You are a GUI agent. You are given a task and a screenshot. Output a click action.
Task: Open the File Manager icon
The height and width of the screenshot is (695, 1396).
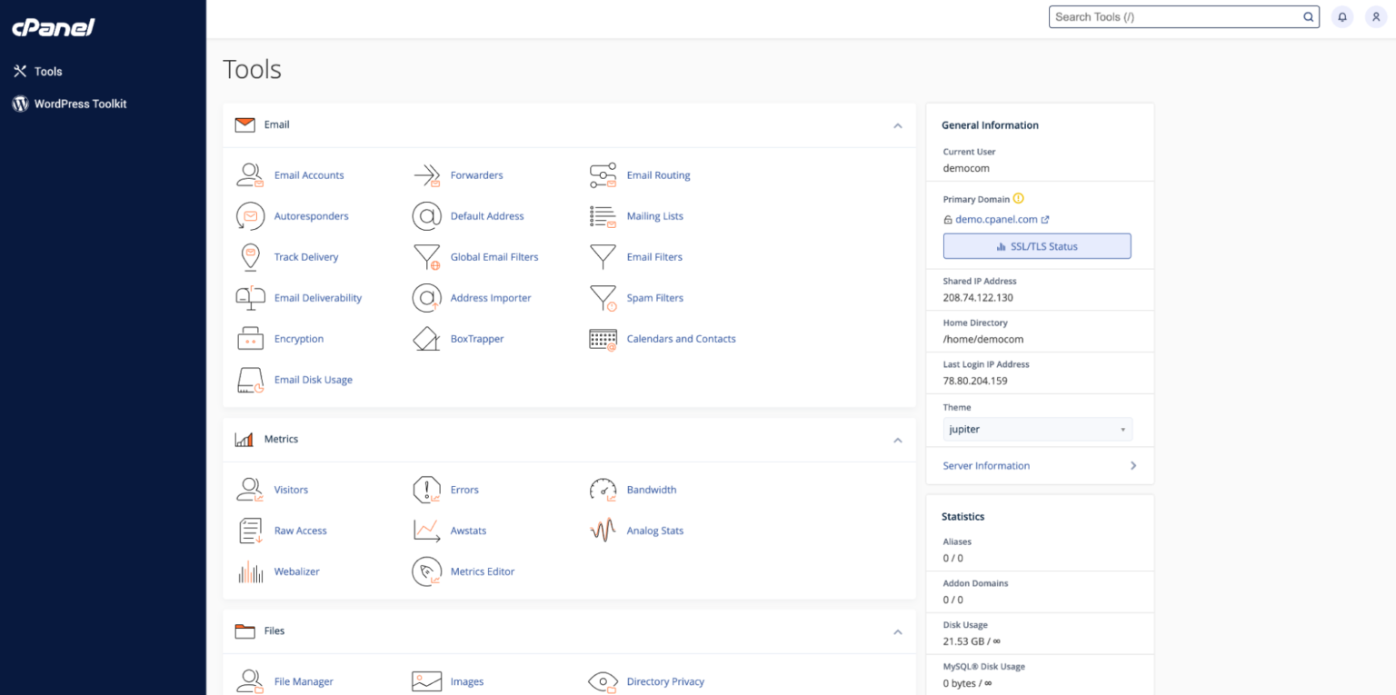coord(250,680)
